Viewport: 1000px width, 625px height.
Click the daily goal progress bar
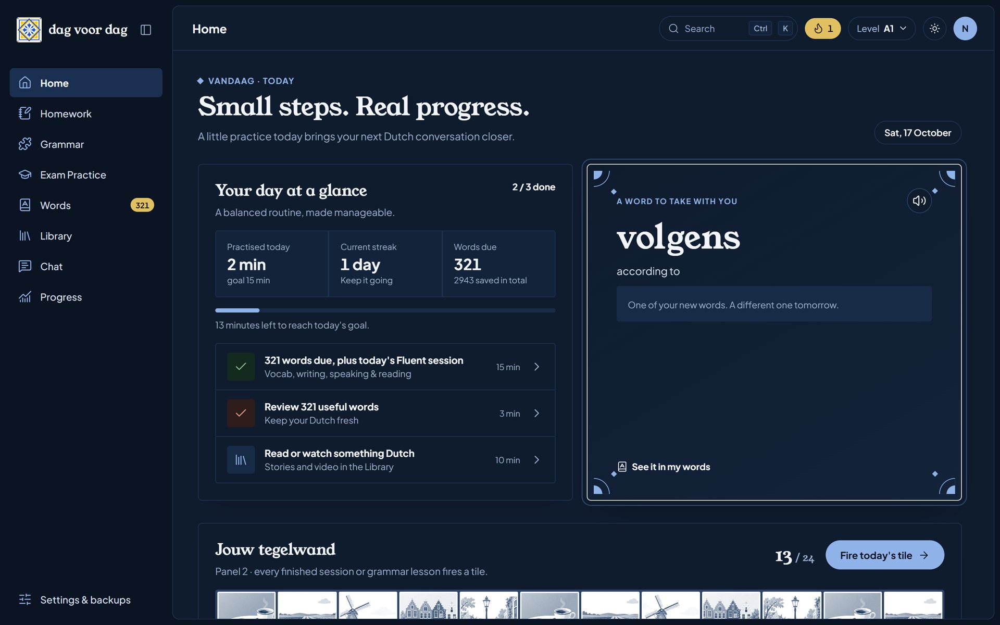click(x=385, y=310)
